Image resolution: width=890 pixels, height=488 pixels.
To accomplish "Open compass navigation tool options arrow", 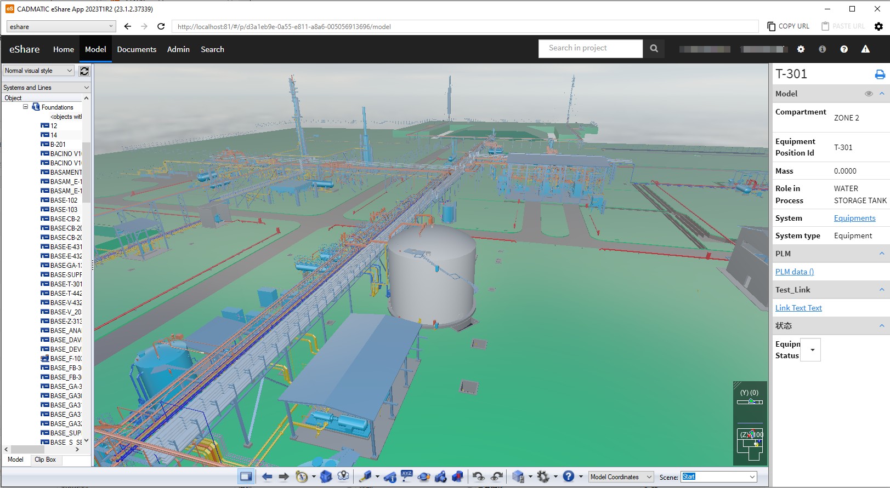I will [314, 476].
